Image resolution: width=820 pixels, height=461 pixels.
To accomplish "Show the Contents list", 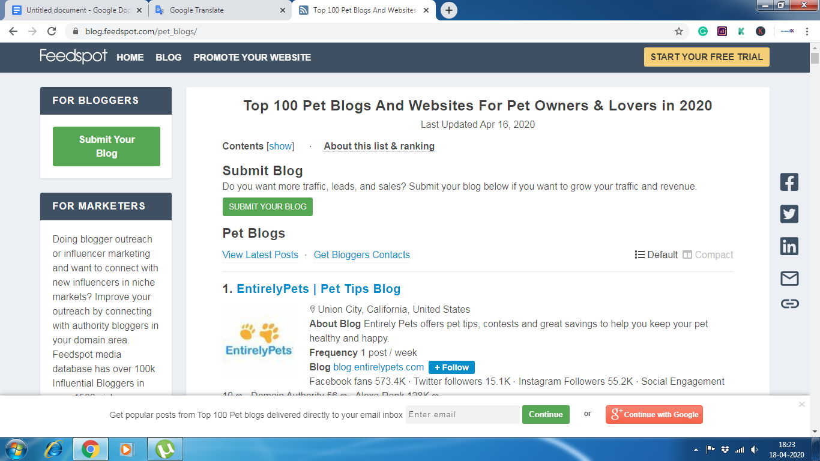I will pos(280,146).
